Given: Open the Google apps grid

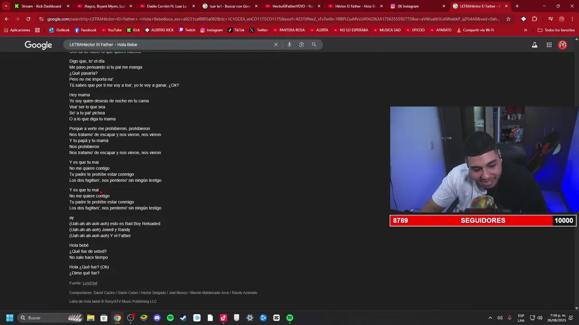Looking at the screenshot, I should click(549, 45).
